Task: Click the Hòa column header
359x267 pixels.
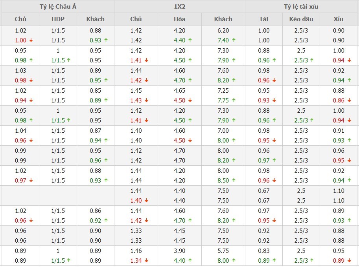Action: point(179,19)
